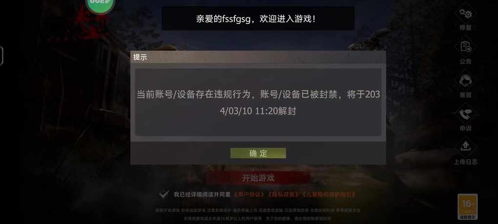Screen dimensions: 498x224
Task: Open the 公告 announcements clipboard icon
Action: point(466,48)
